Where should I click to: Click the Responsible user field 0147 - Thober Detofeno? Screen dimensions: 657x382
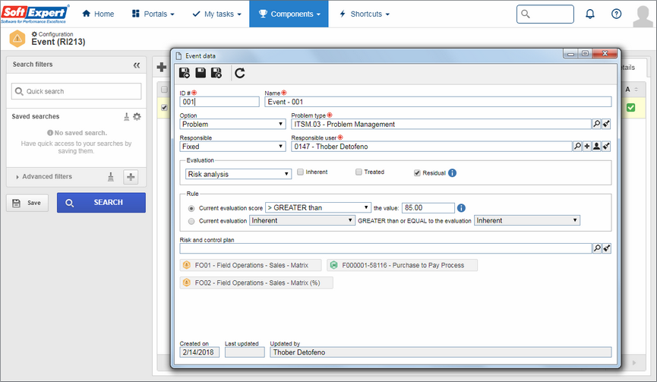coord(432,146)
